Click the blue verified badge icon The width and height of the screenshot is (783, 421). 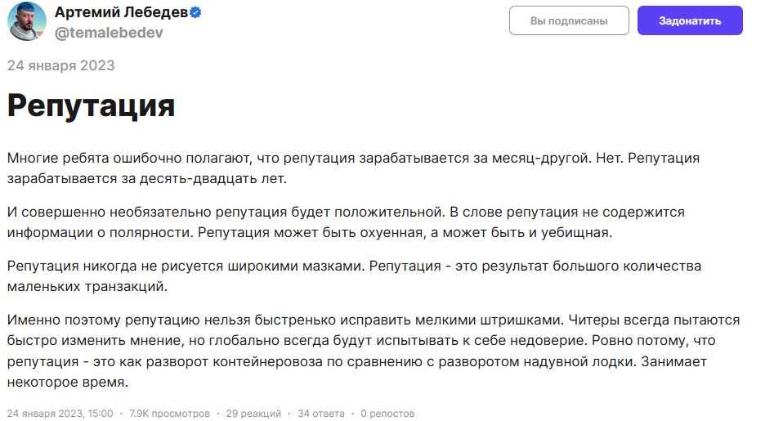[x=196, y=12]
